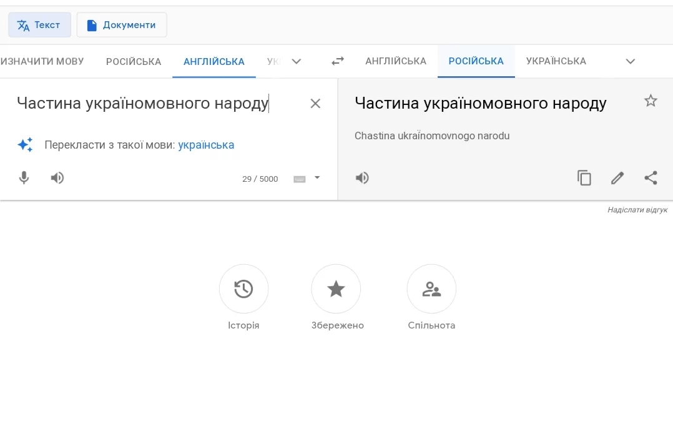Select Російська target language tab
Screen dimensions: 673x431
(x=476, y=61)
